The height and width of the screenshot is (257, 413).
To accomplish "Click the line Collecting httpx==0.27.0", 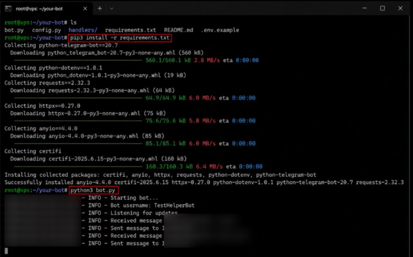I will 42,106.
